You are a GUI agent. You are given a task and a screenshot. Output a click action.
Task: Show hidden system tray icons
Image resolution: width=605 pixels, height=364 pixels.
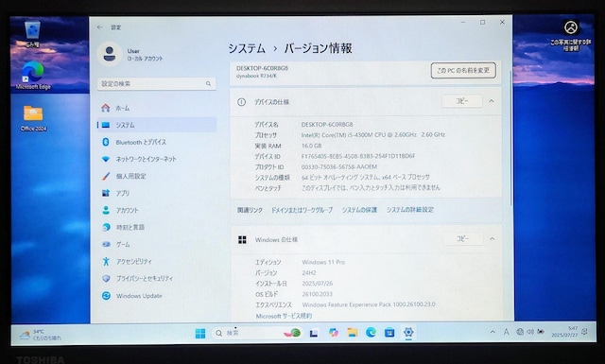[493, 332]
